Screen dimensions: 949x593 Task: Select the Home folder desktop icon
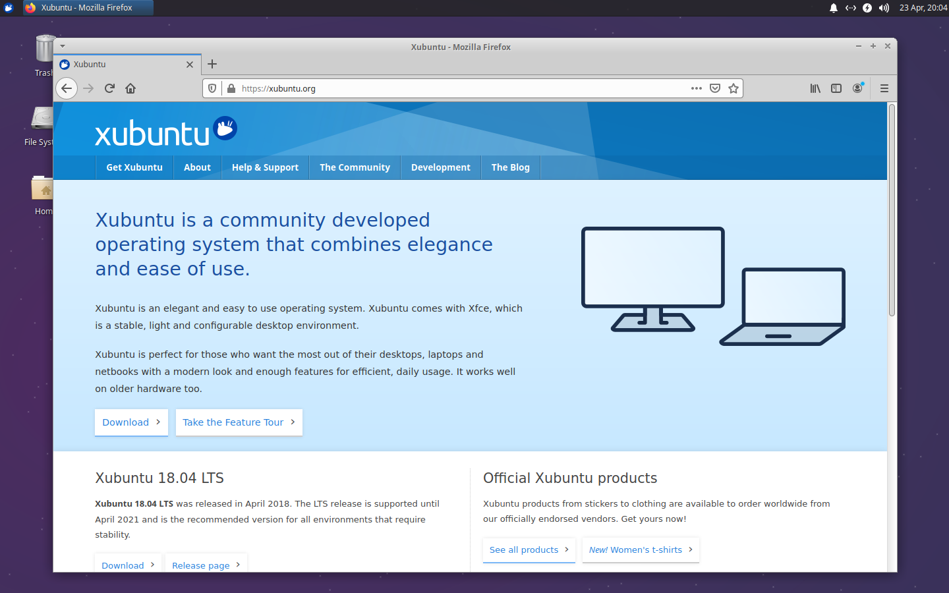[43, 195]
